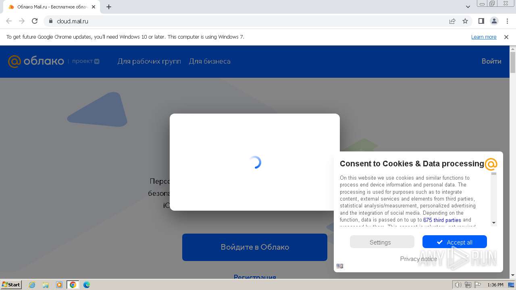Toggle the browser side panel icon

tap(481, 21)
